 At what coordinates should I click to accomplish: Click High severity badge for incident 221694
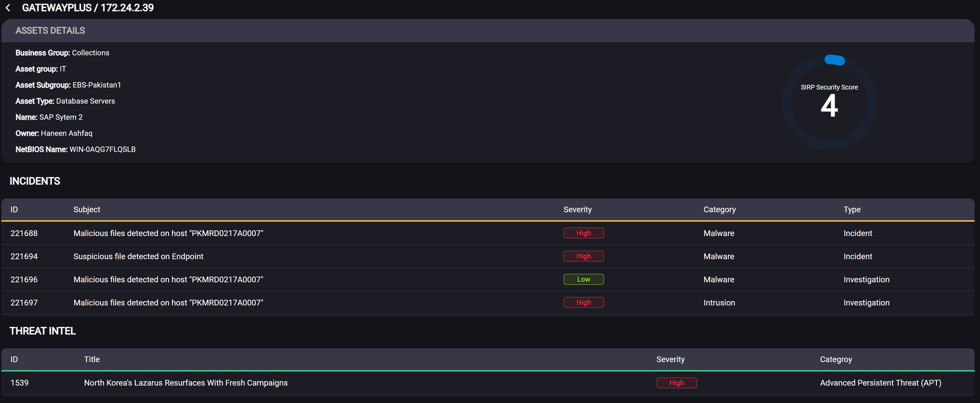pos(584,256)
